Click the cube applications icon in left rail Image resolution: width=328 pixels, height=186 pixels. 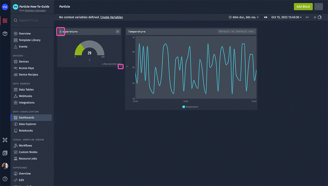coord(5,34)
